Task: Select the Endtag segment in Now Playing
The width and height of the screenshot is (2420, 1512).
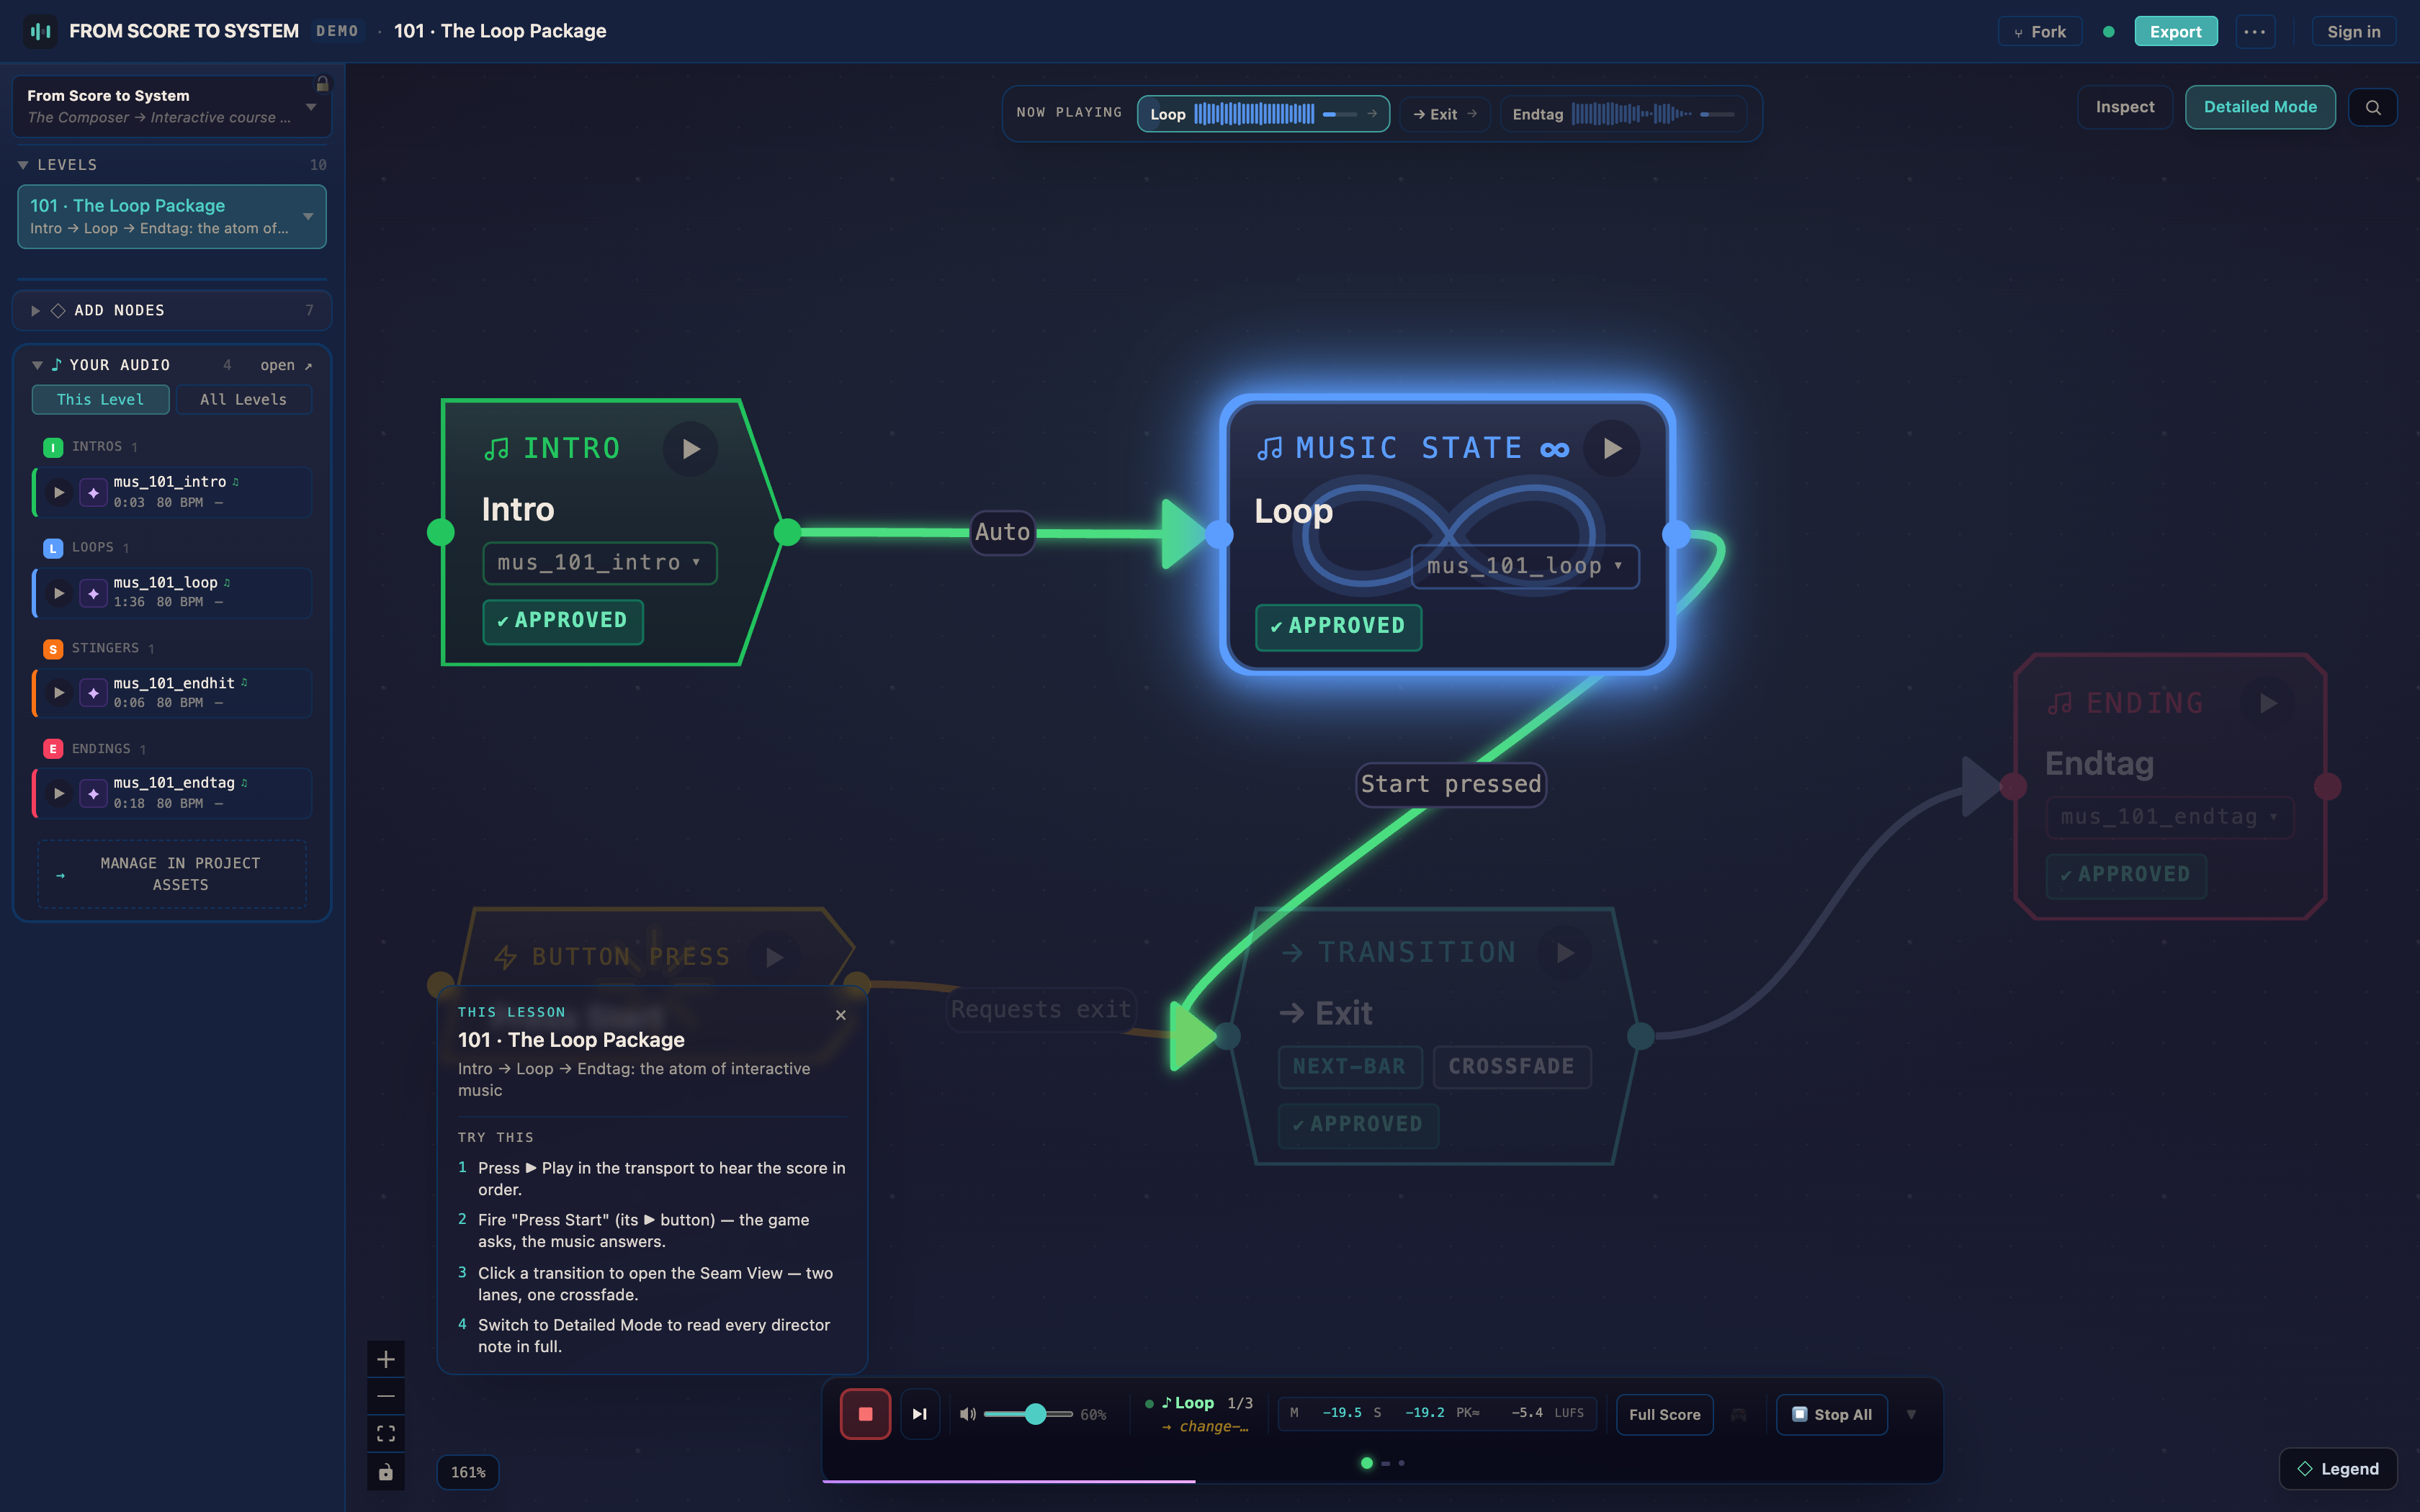Action: pyautogui.click(x=1623, y=114)
